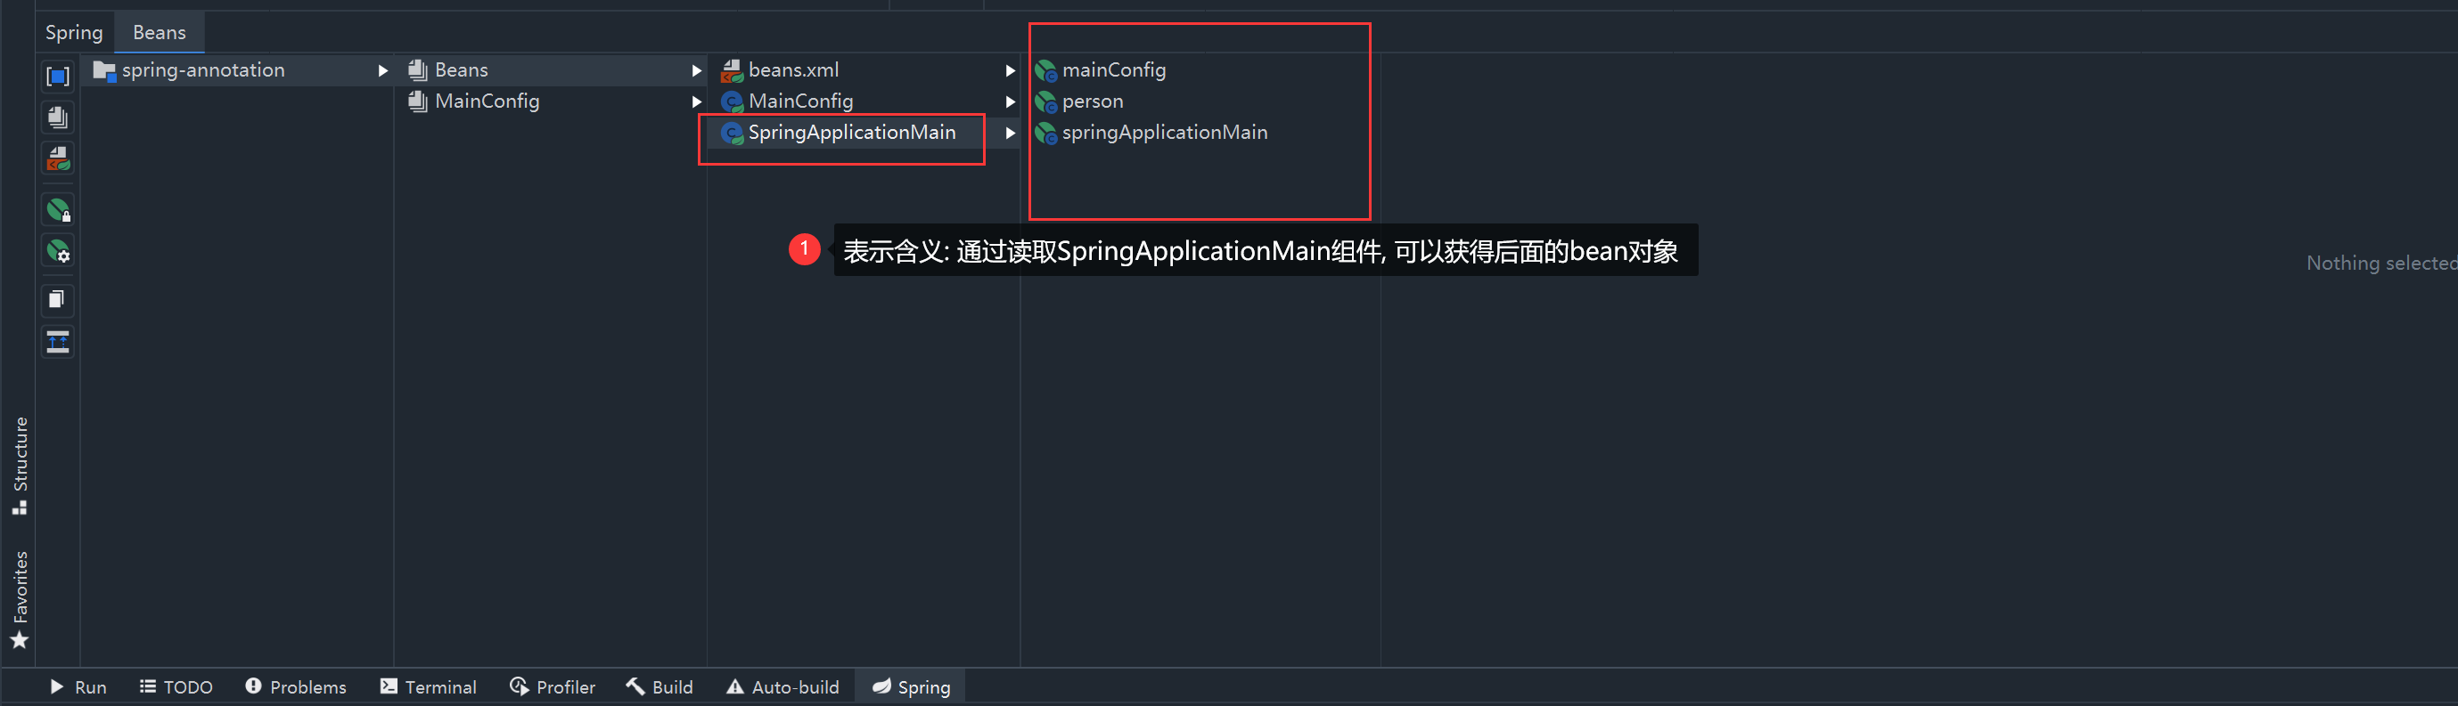
Task: Expand arrow next to spring-annotation
Action: [382, 70]
